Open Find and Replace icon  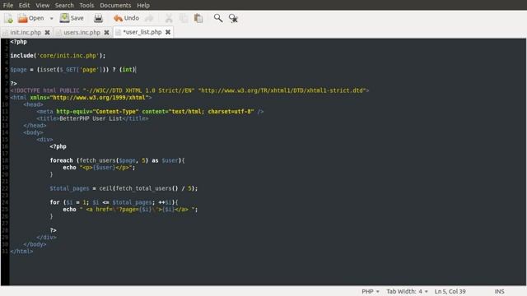[233, 18]
